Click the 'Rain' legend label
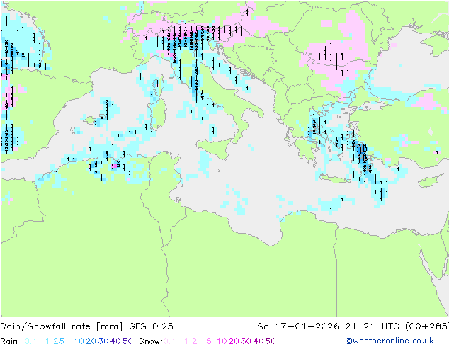The image size is (449, 347). (x=9, y=341)
